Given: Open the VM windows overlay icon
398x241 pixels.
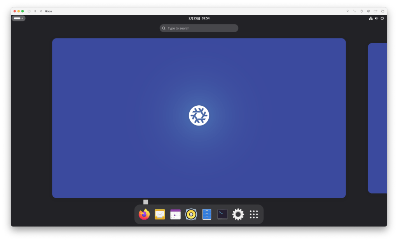Looking at the screenshot, I should click(382, 11).
